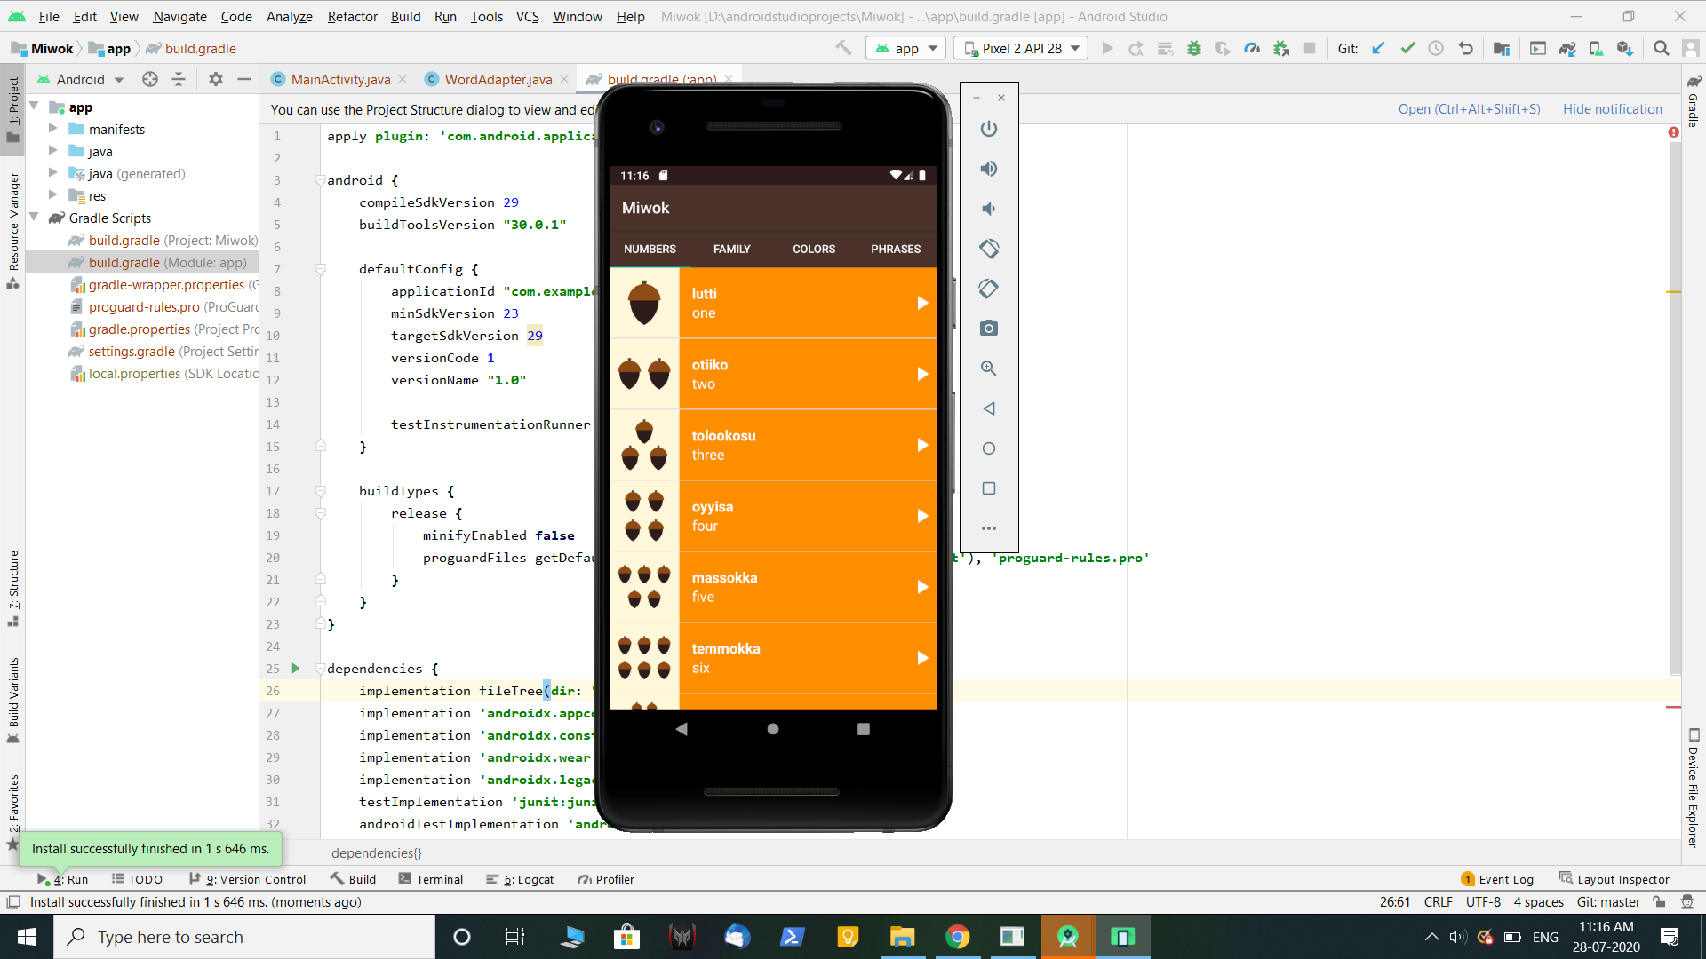Click the Hide notification link
The image size is (1706, 959).
[1612, 108]
